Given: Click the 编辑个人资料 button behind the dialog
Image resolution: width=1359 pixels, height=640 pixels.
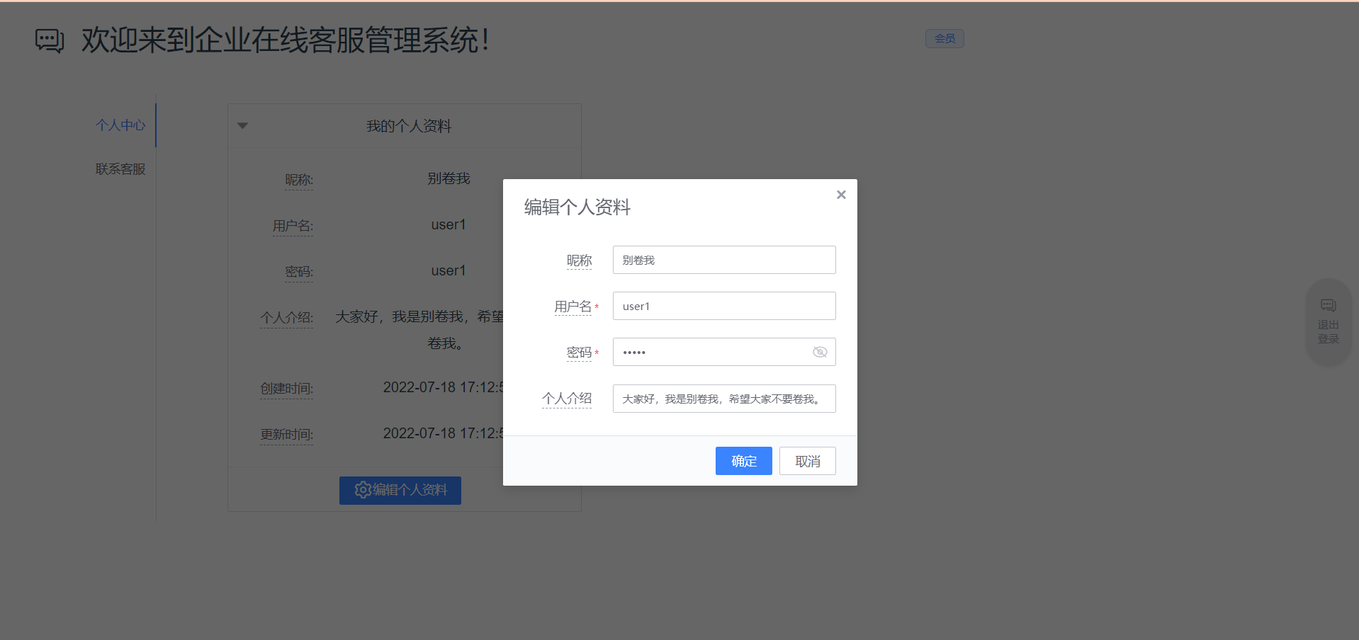Looking at the screenshot, I should pos(400,490).
